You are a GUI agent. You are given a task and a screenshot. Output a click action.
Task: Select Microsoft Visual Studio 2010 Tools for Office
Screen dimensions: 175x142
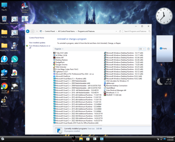[x=76, y=123]
